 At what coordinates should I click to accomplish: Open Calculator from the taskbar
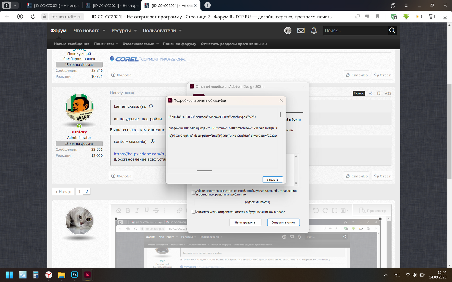point(36,275)
